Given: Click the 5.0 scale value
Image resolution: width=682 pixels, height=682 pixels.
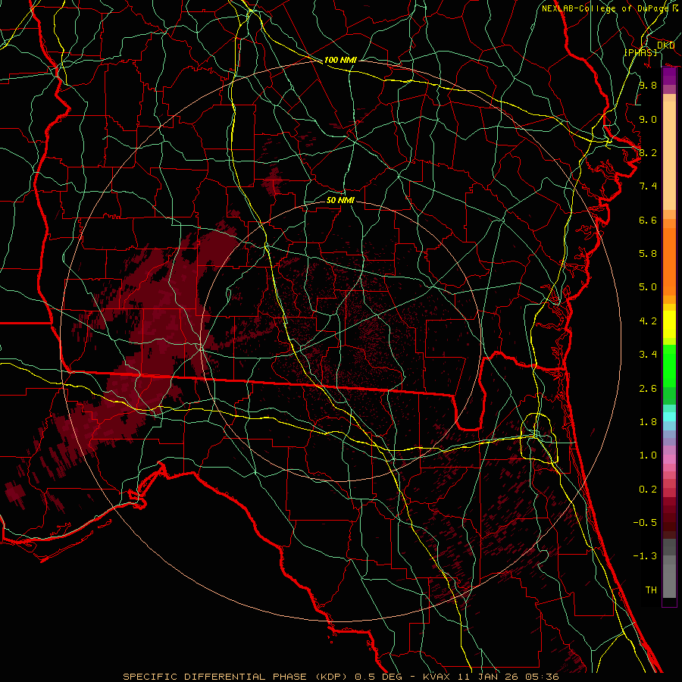Looking at the screenshot, I should click(648, 287).
